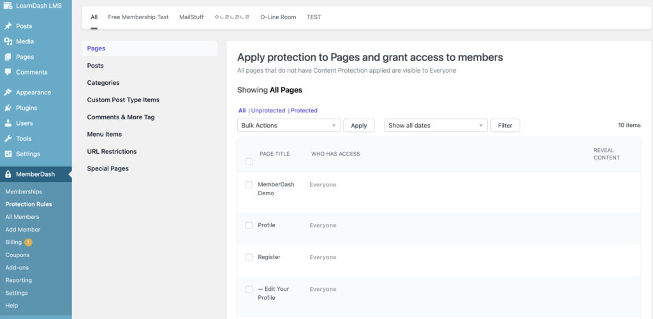The image size is (653, 319).
Task: Filter by the All pages link
Action: point(242,111)
